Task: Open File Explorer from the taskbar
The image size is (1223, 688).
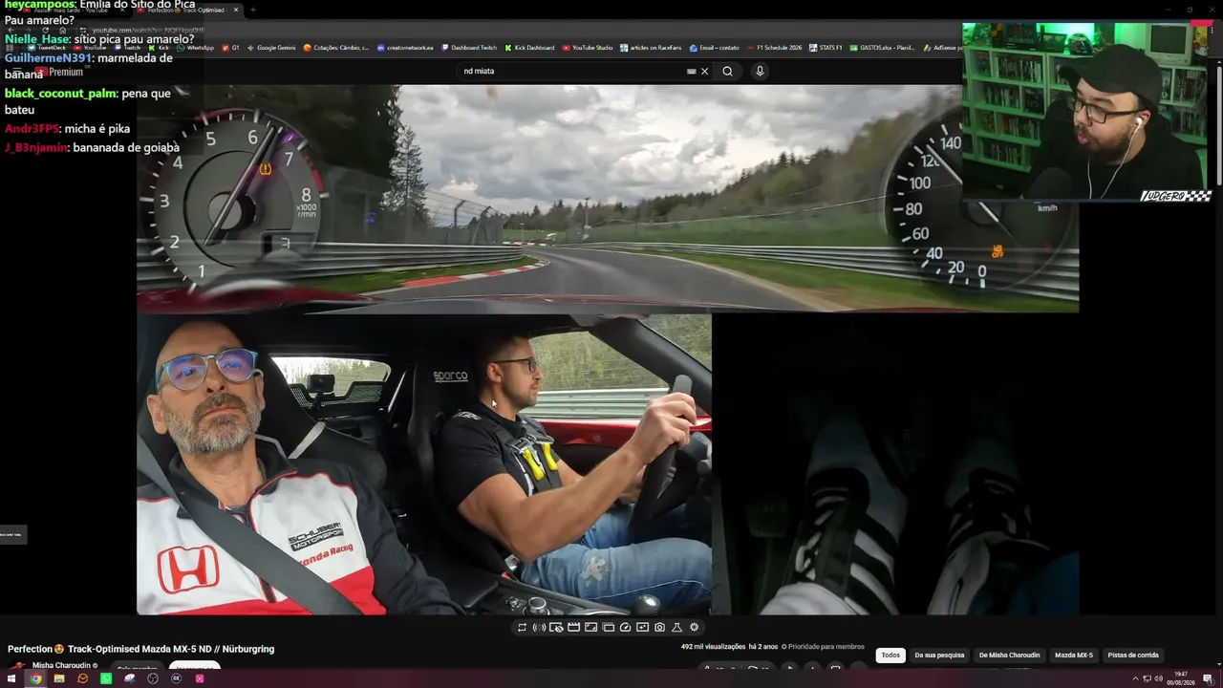Action: 59,678
